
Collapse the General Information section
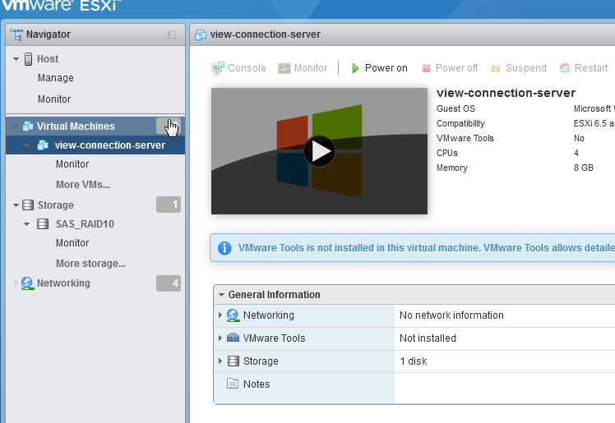coord(221,295)
